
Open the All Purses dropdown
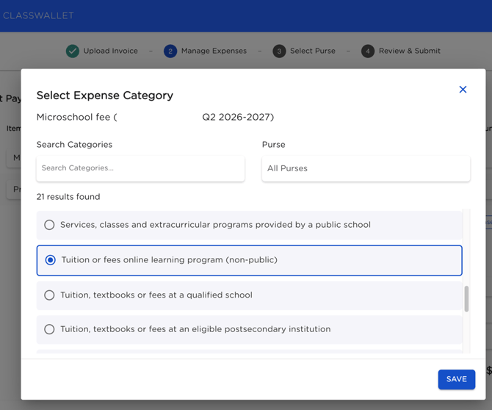(366, 168)
